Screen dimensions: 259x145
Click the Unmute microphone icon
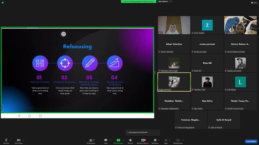coord(6,140)
